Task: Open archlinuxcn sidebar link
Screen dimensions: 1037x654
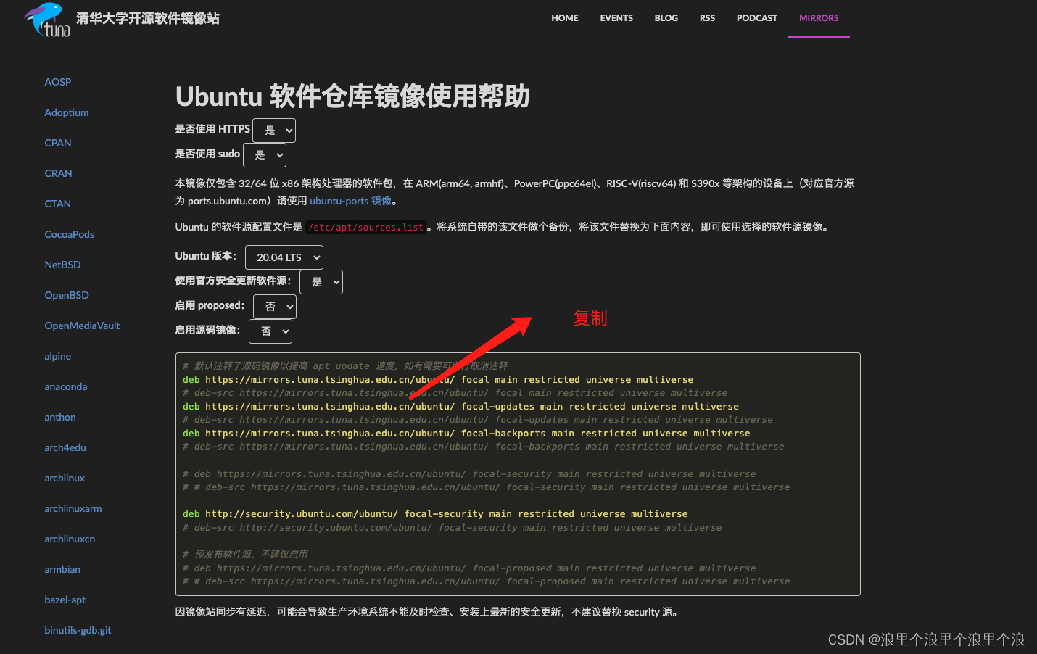Action: [x=70, y=539]
